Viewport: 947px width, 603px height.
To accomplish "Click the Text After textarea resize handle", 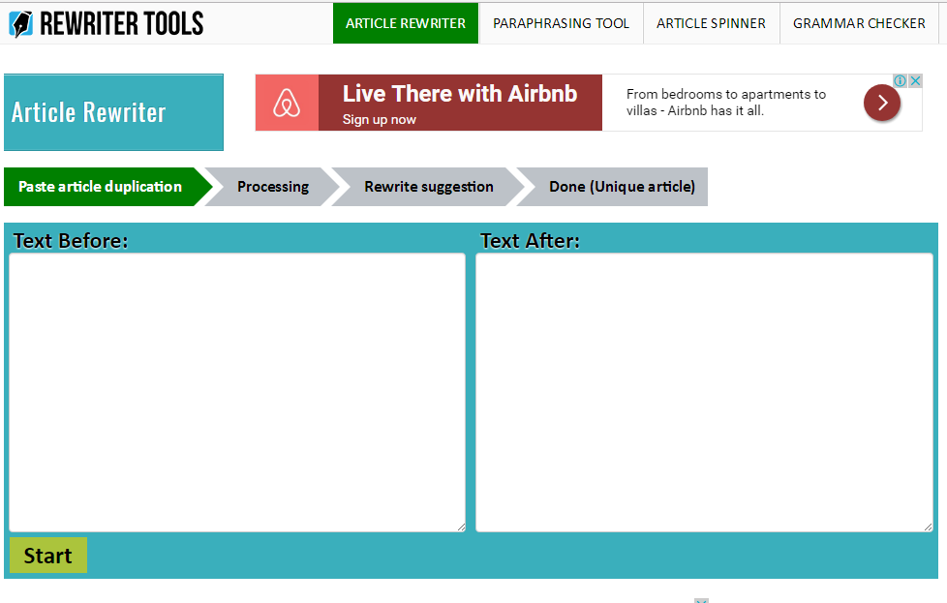I will click(929, 528).
